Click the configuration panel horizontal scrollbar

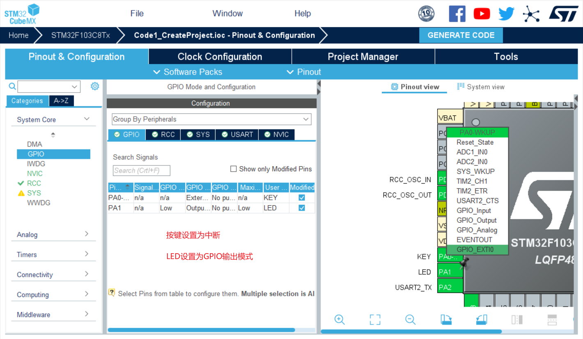coord(201,330)
